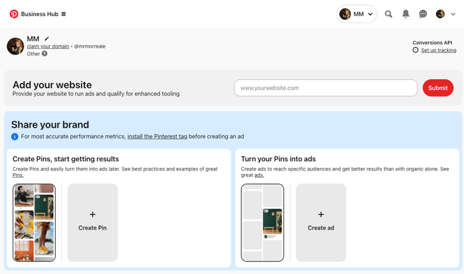This screenshot has height=274, width=464.
Task: Click the blue info icon under Share your brand
Action: pyautogui.click(x=15, y=136)
